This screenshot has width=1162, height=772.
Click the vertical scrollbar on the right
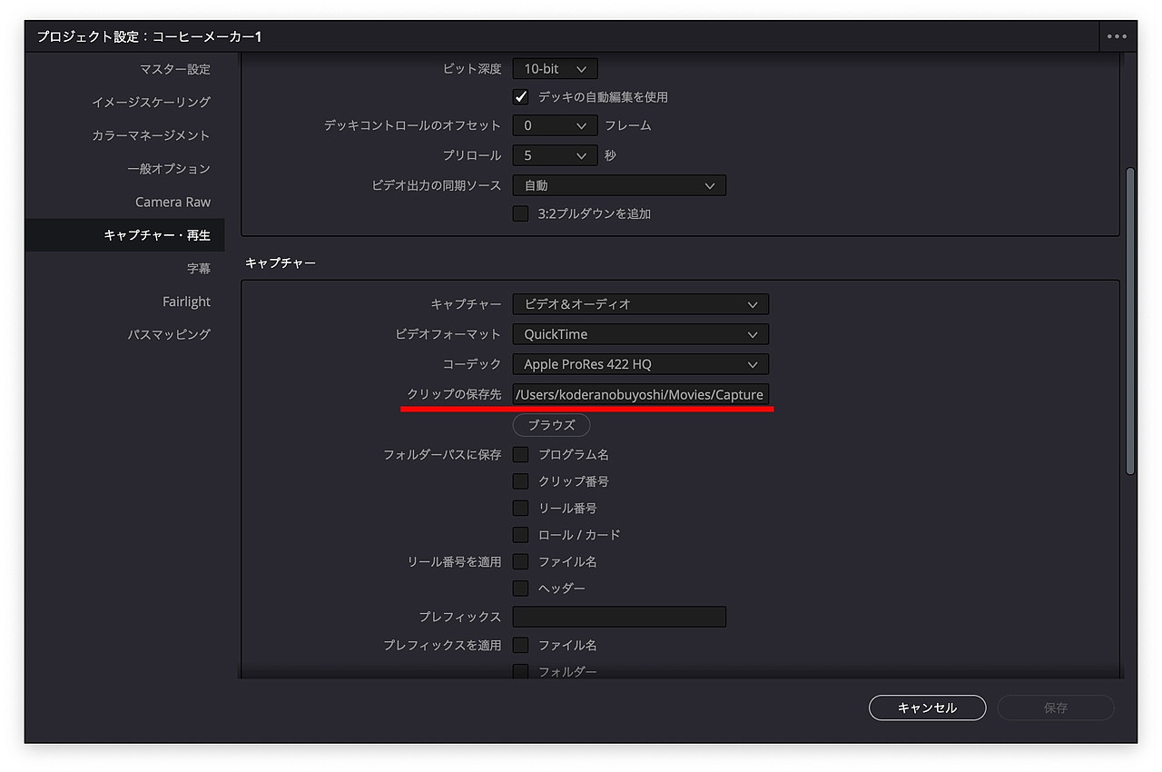coord(1132,318)
